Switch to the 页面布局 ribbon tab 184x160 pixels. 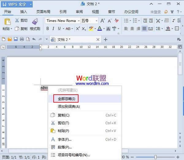point(43,12)
